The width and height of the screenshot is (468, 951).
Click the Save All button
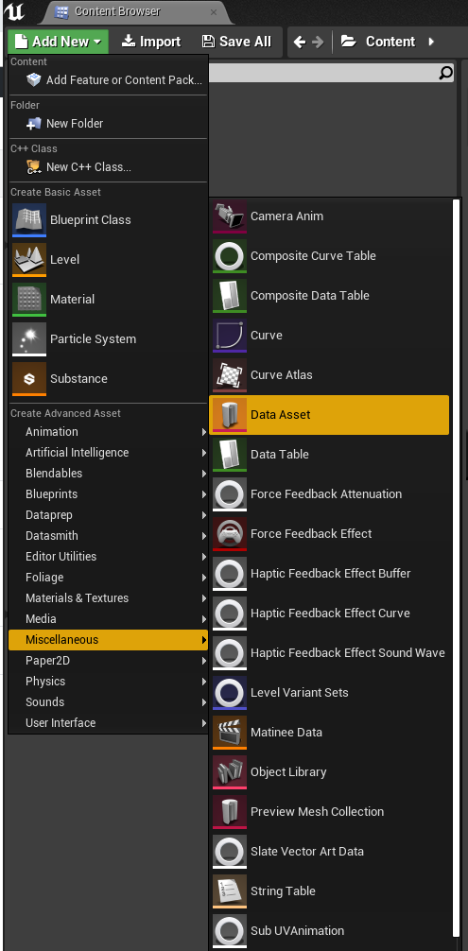click(x=236, y=42)
